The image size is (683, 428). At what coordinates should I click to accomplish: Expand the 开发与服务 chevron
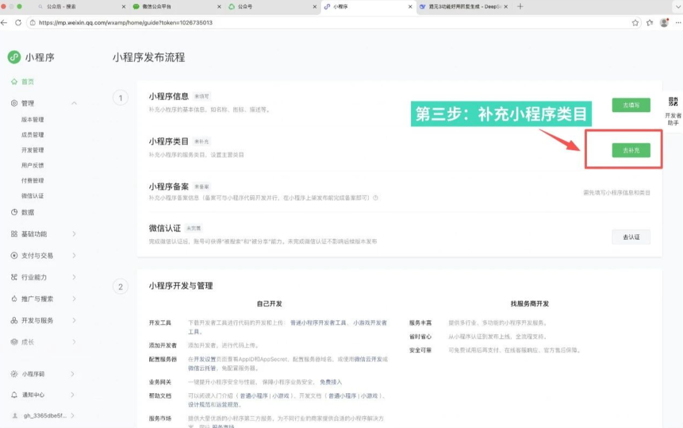pos(74,320)
